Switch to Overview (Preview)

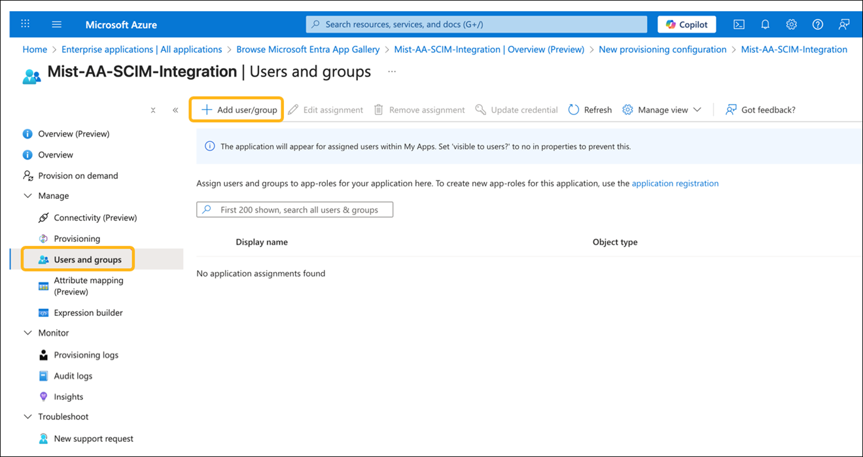pyautogui.click(x=73, y=133)
